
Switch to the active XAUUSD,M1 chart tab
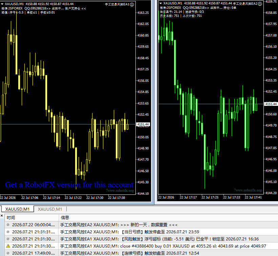click(17, 209)
